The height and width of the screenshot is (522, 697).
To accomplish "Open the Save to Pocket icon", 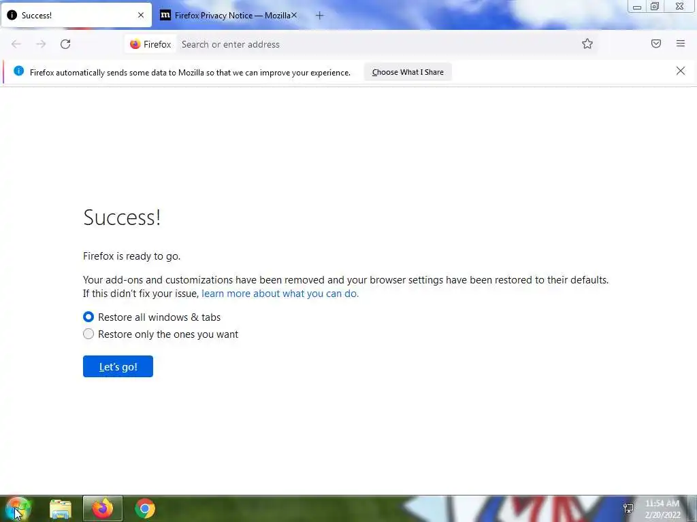I will (655, 43).
